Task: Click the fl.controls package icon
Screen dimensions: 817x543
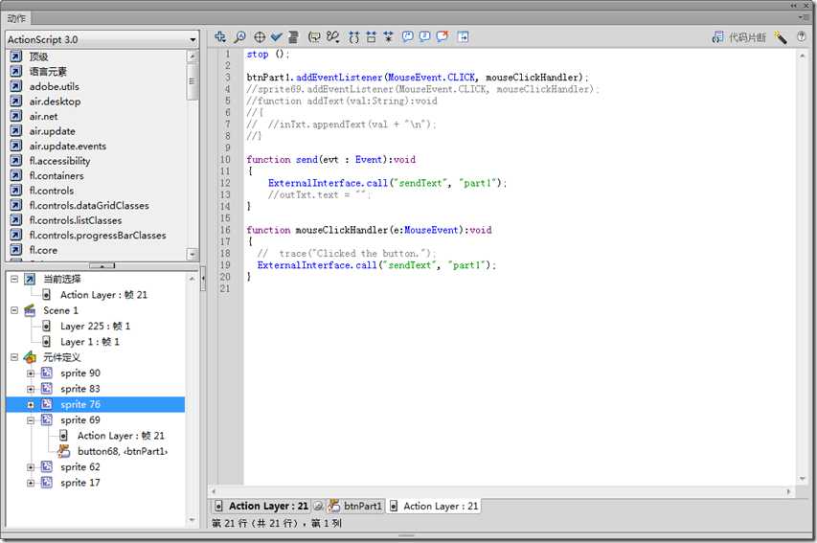Action: click(16, 191)
